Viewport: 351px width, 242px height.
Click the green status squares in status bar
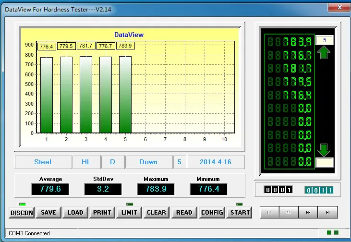(333, 232)
